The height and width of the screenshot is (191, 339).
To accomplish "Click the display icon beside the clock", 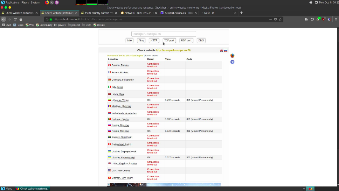I will click(316, 2).
